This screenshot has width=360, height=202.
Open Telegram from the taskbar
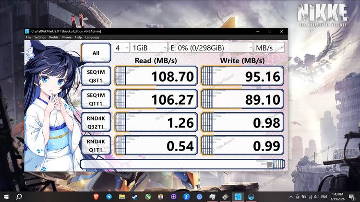(109, 197)
